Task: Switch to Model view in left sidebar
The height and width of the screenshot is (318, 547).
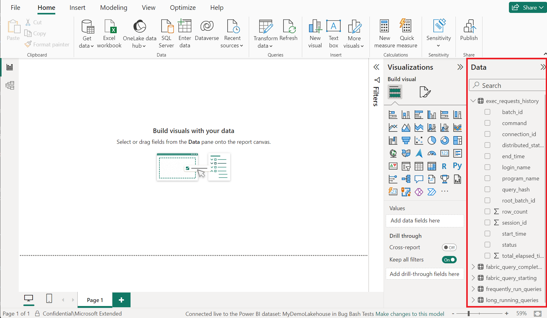Action: (10, 85)
